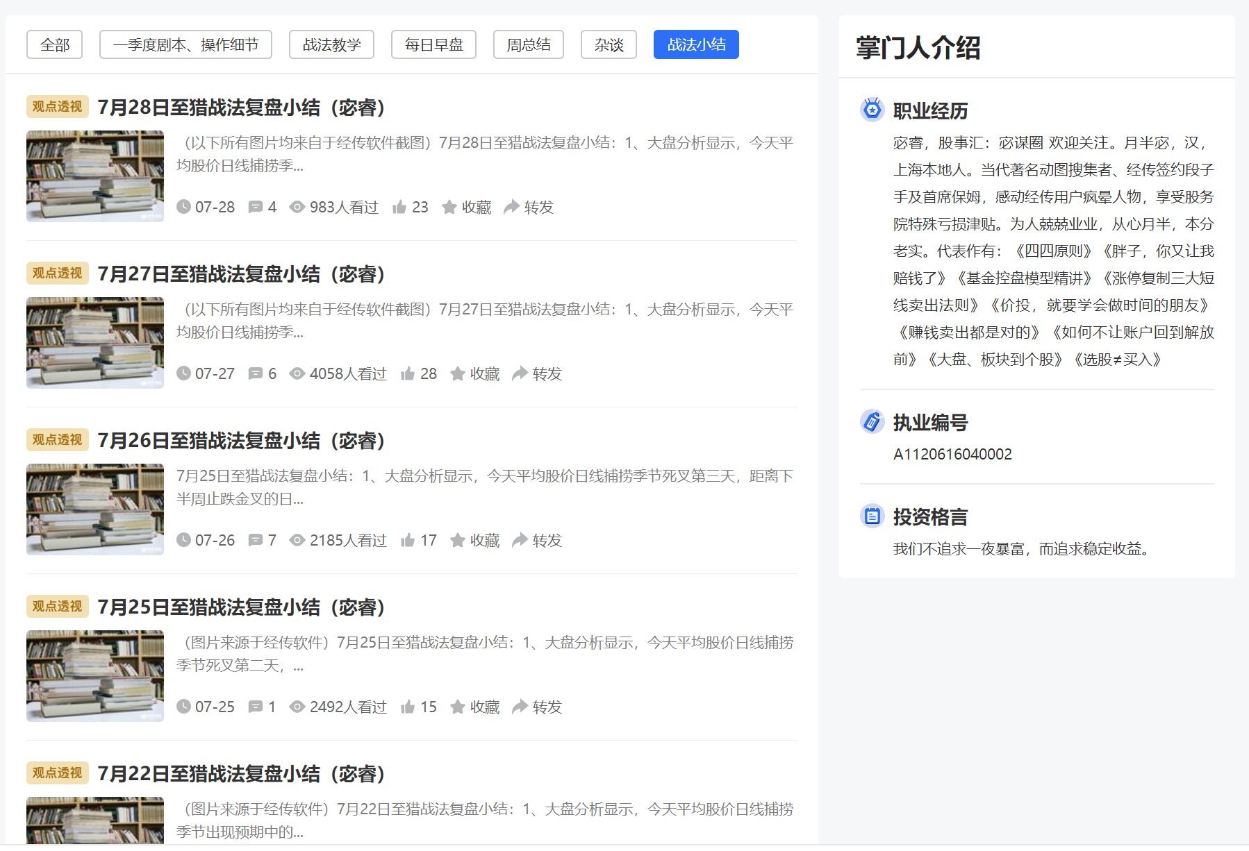Screen dimensions: 1249x851
Task: Like the 07-26 post with thumbs-up icon
Action: click(408, 540)
